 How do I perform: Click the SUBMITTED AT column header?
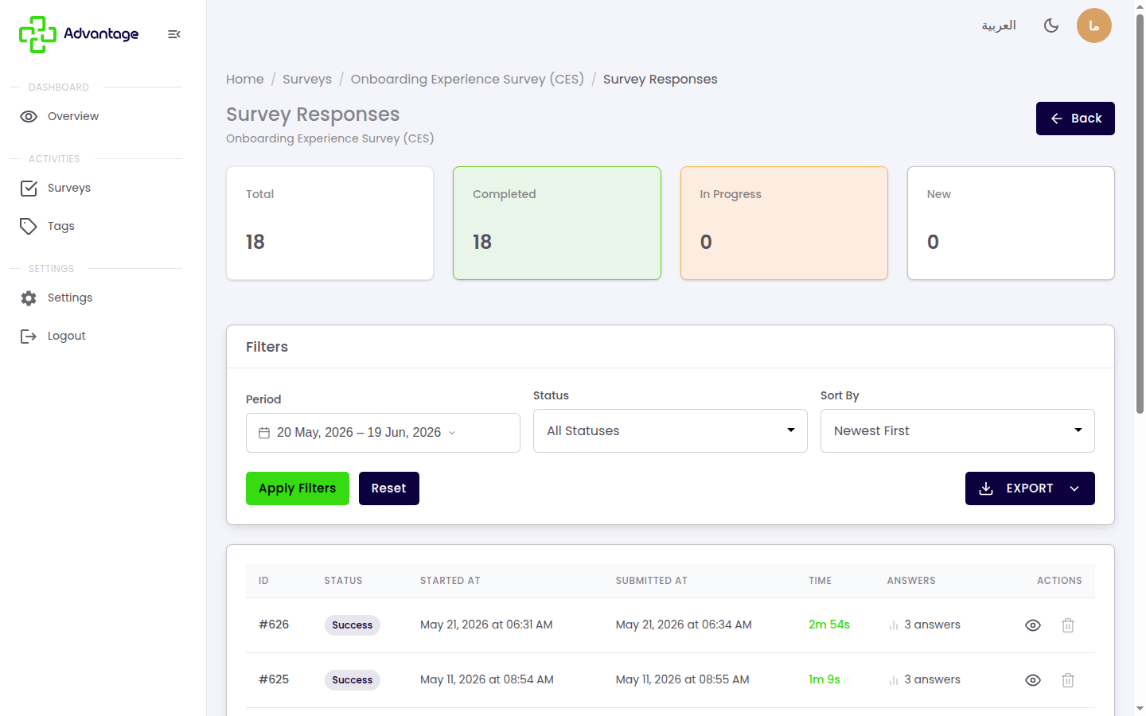(652, 581)
